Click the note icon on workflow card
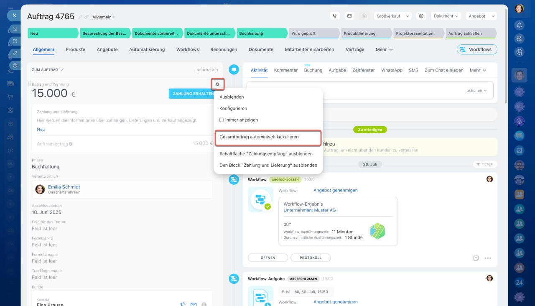The width and height of the screenshot is (535, 306). coord(476,258)
